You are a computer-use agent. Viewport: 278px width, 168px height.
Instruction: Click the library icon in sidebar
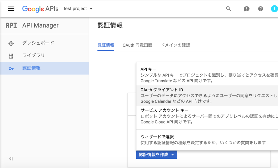(11, 56)
